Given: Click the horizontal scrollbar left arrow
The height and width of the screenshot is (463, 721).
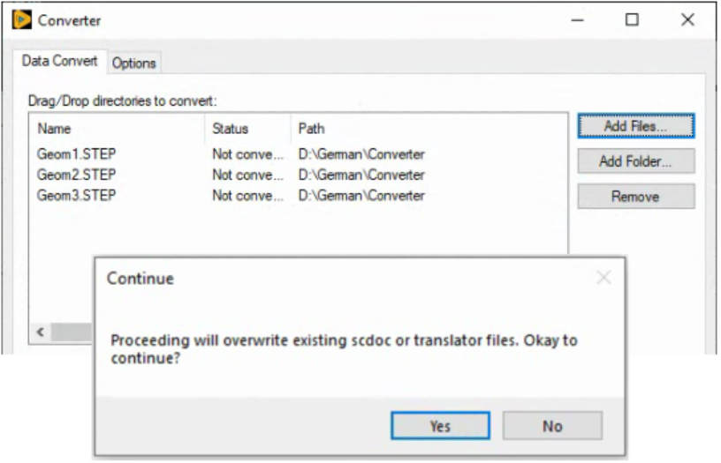Looking at the screenshot, I should 40,332.
